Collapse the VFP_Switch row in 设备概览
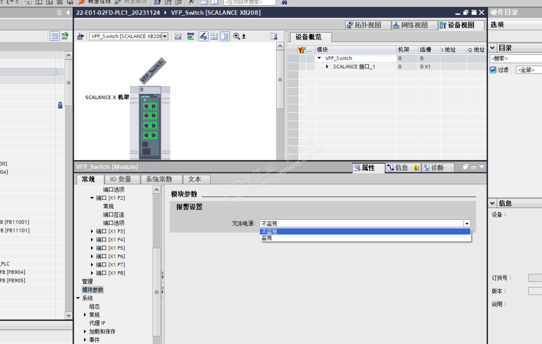Image resolution: width=542 pixels, height=344 pixels. coord(319,58)
